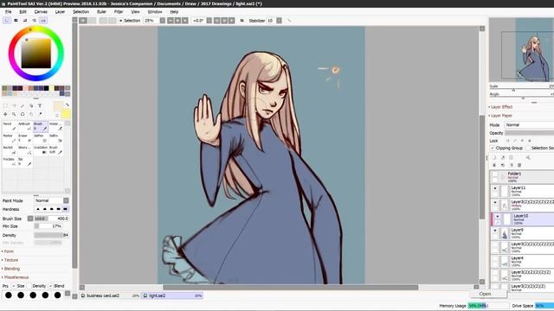Select the Pencil tool
Image resolution: width=554 pixels, height=311 pixels.
(10, 127)
